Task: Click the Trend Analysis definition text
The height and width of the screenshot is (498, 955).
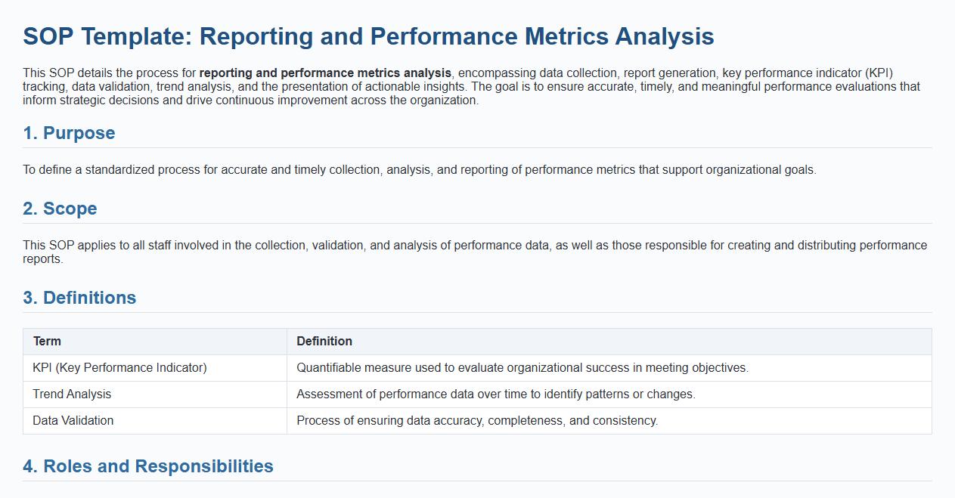Action: [495, 394]
